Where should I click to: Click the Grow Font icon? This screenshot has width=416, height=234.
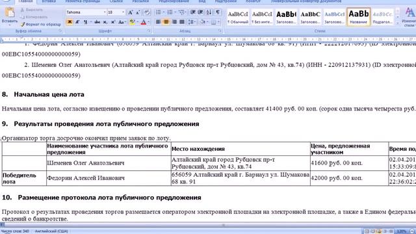pyautogui.click(x=130, y=12)
